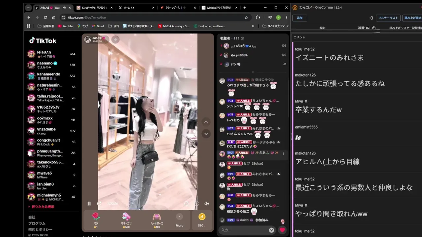This screenshot has height=237, width=422.
Task: Reload the TikTok page
Action: pos(45,17)
